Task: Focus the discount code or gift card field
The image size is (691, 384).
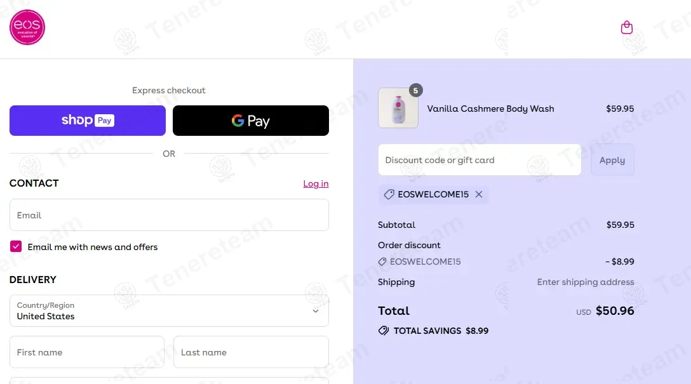Action: pyautogui.click(x=480, y=160)
